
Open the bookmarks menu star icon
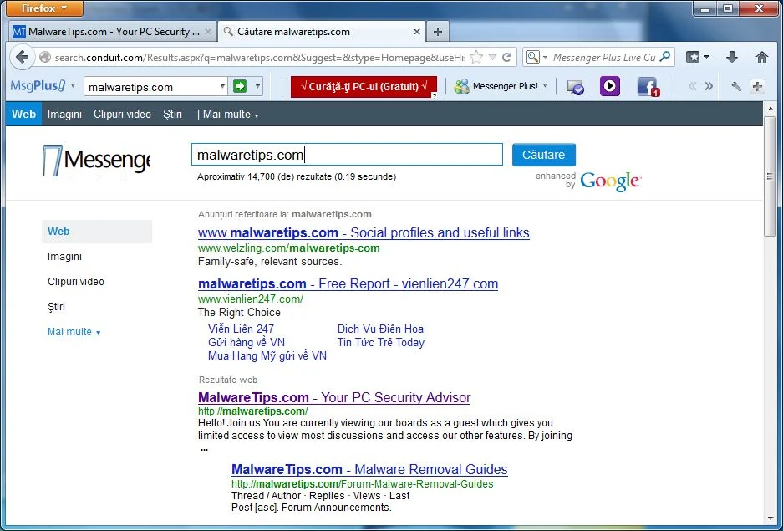(x=693, y=58)
